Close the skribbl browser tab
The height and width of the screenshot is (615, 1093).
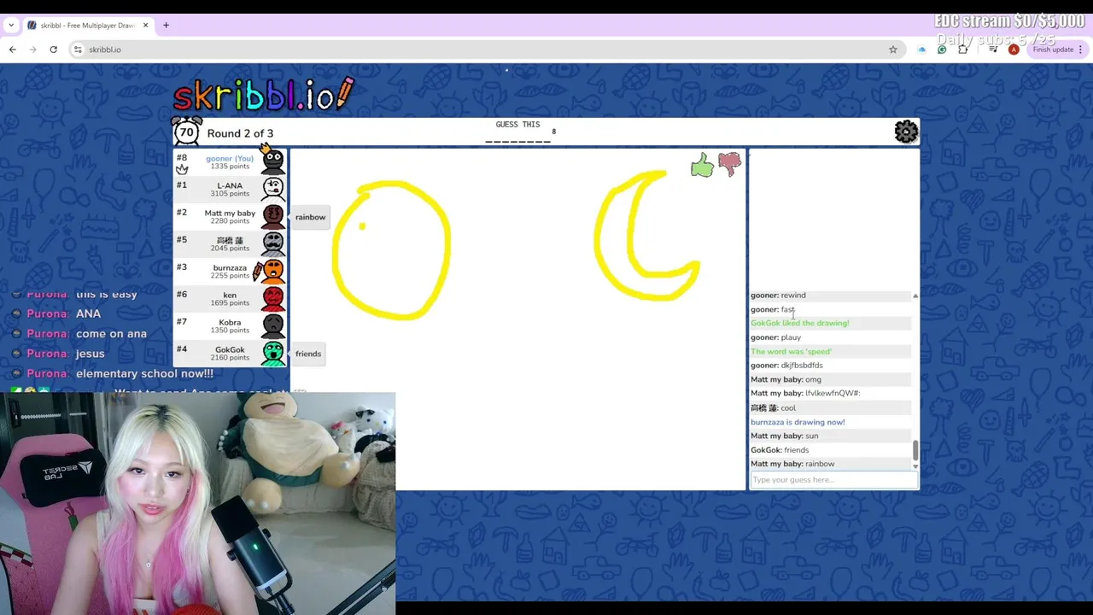145,26
